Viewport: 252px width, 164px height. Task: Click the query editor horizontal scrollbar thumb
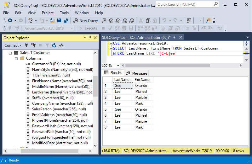168,66
